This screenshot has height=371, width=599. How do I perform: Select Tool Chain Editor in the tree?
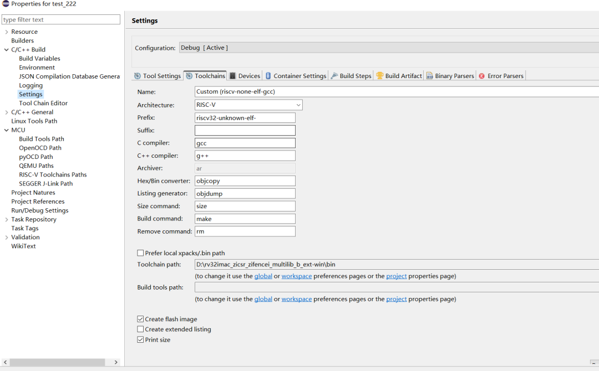pyautogui.click(x=43, y=103)
